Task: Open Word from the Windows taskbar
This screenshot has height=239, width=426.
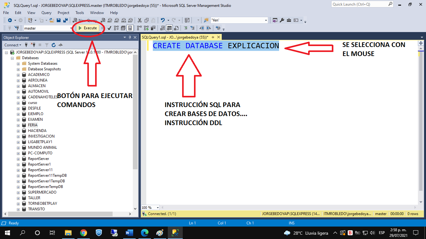Action: click(129, 233)
